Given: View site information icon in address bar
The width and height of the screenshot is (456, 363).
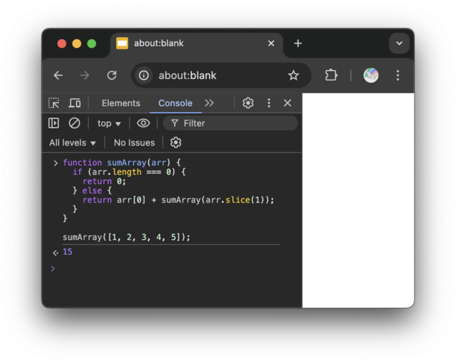Looking at the screenshot, I should click(x=144, y=75).
